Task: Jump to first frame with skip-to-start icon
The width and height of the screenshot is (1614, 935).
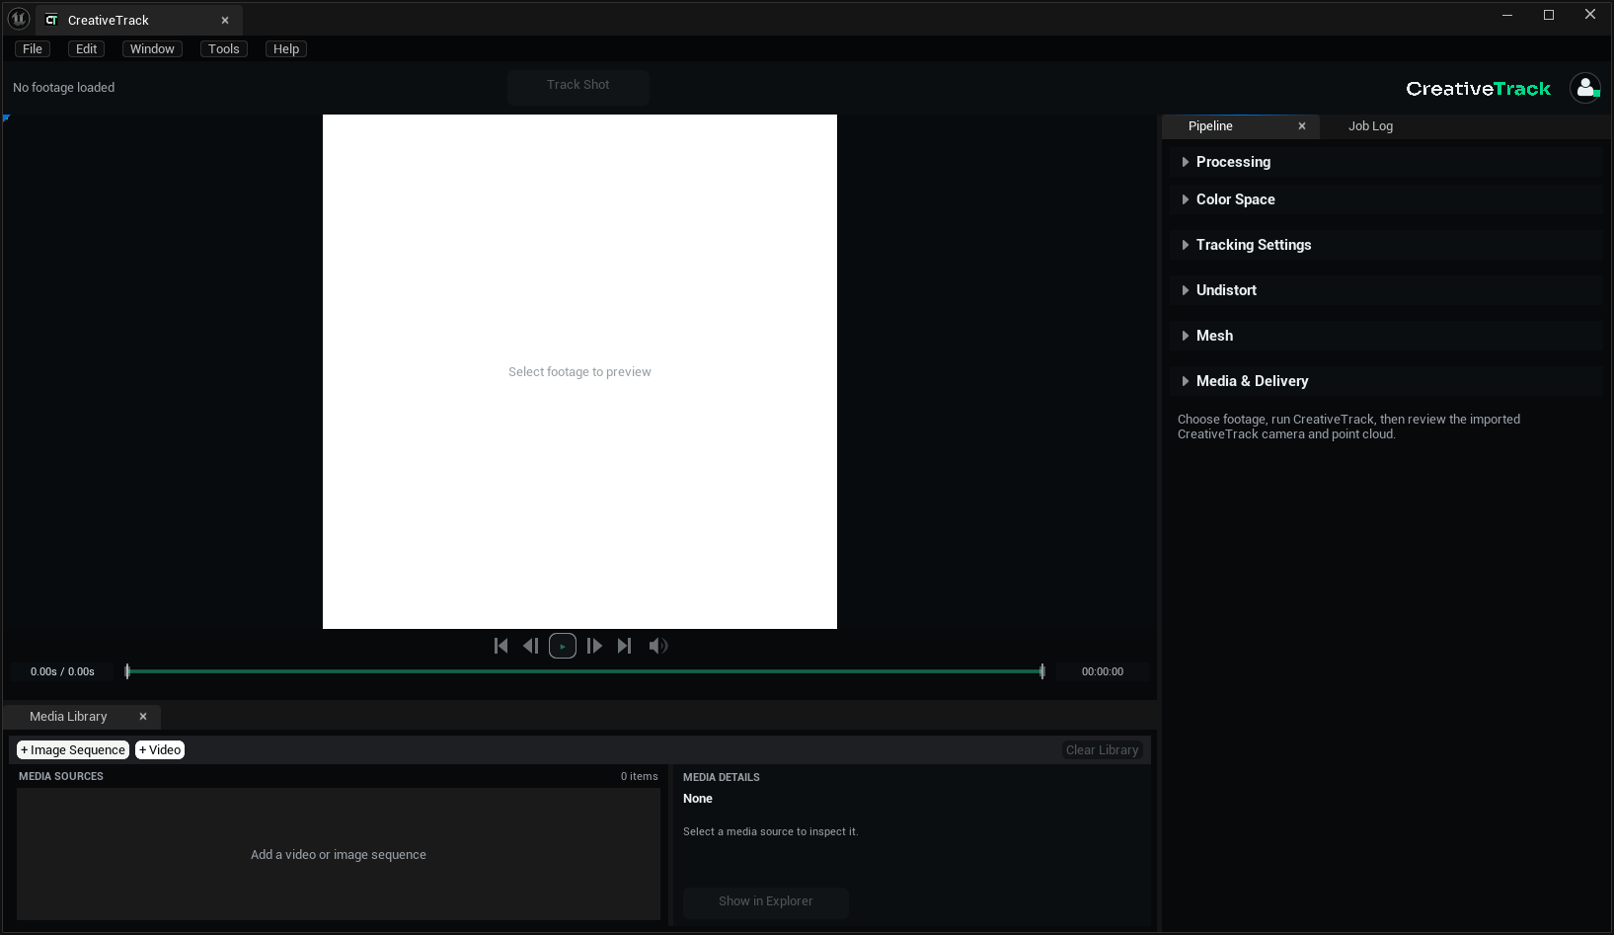Action: coord(501,646)
